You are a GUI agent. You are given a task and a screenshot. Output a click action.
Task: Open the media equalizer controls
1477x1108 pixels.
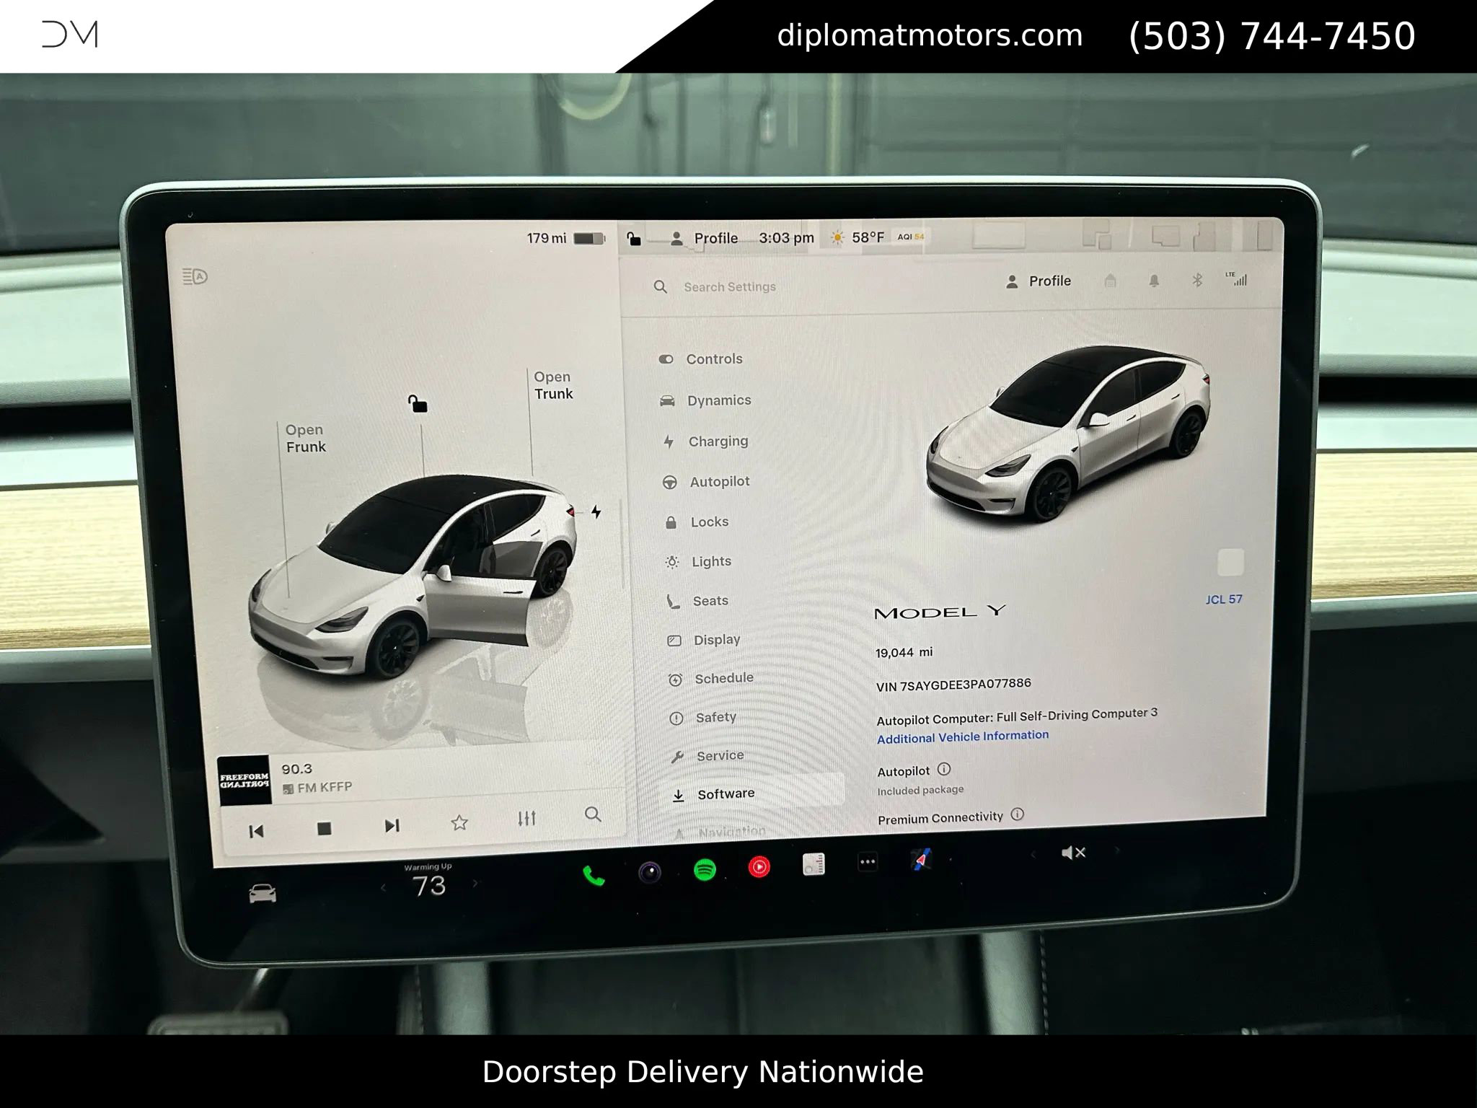pos(527,818)
